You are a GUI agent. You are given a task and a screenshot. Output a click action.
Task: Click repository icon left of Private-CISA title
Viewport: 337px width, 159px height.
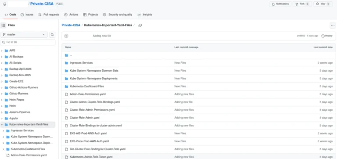[x=5, y=4]
